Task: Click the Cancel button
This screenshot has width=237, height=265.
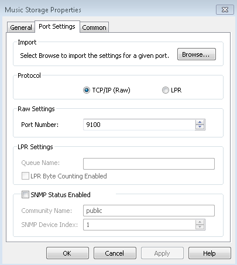Action: point(115,253)
